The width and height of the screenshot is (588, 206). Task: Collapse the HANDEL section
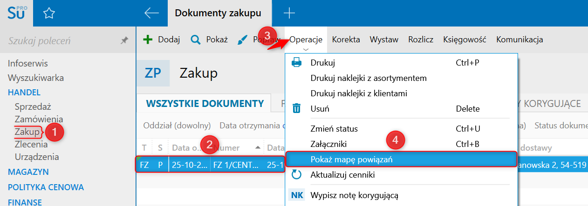(x=24, y=92)
